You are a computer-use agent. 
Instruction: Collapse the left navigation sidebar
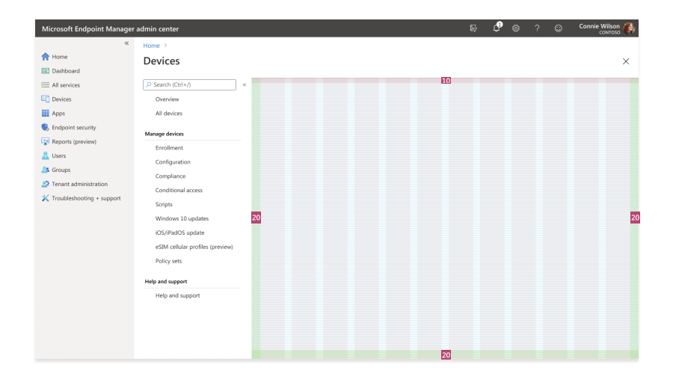126,44
